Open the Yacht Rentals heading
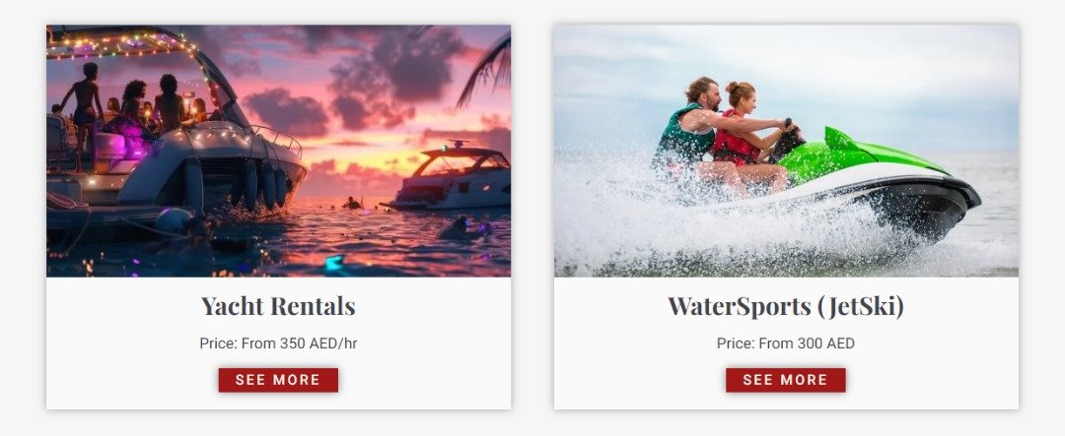 278,306
